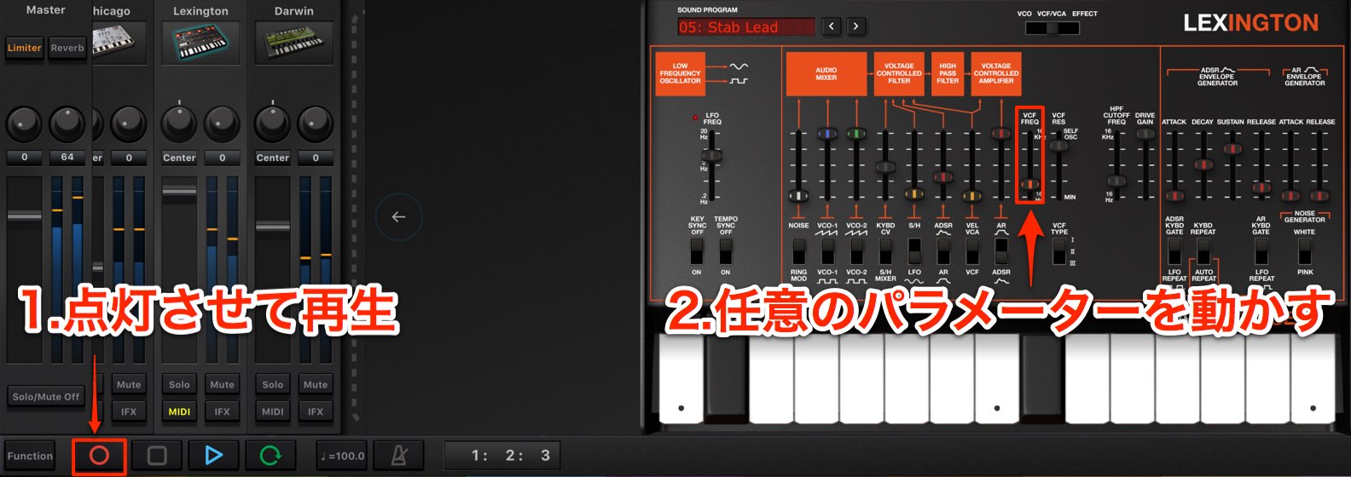Flip the KYBD CV / S/H MIXER switch
The width and height of the screenshot is (1351, 477).
[885, 251]
